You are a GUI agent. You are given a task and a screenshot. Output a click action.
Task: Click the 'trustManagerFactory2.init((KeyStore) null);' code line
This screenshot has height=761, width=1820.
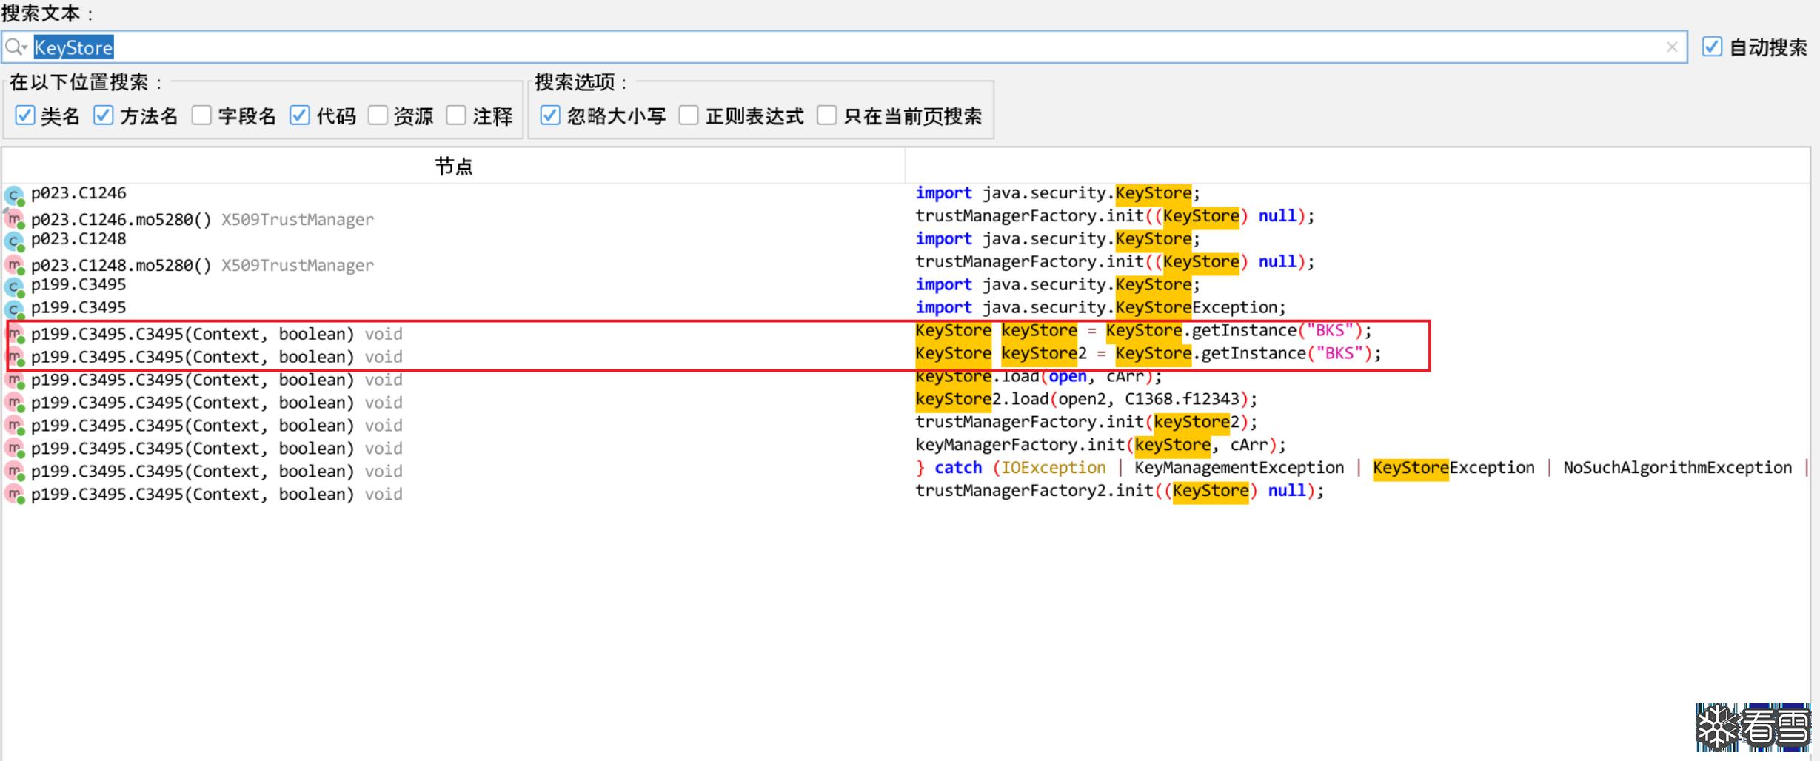(x=1120, y=492)
